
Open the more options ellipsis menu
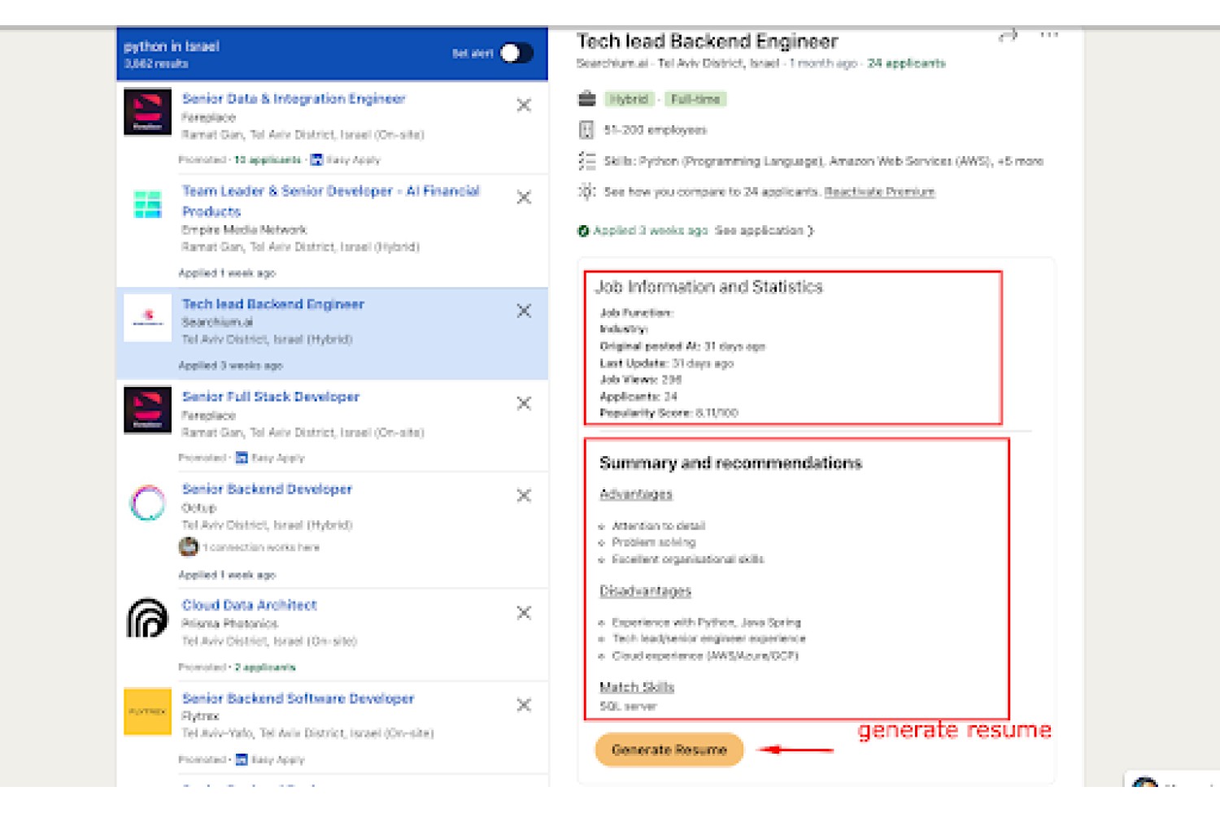(1049, 35)
